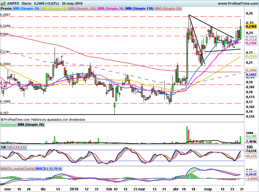The image size is (259, 192).
Task: Click the MM (Simple 130) indicator label
Action: (139, 8)
